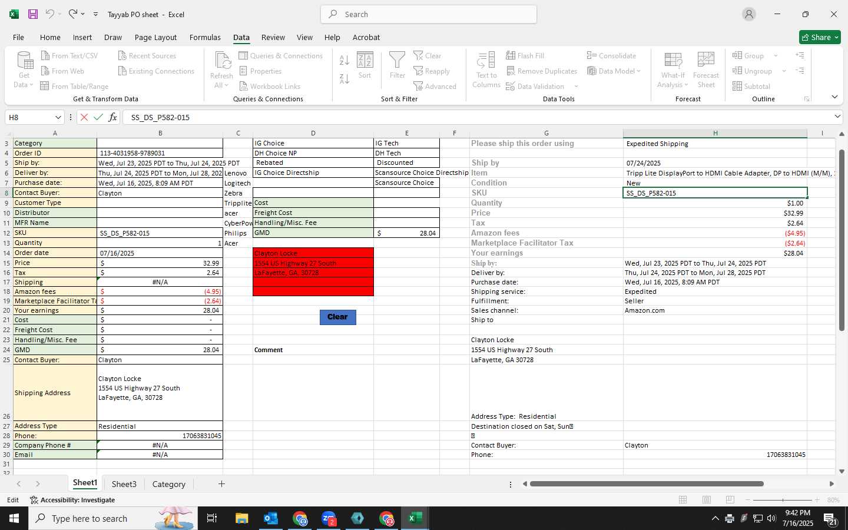
Task: Cancel formula bar entry with X
Action: 84,117
